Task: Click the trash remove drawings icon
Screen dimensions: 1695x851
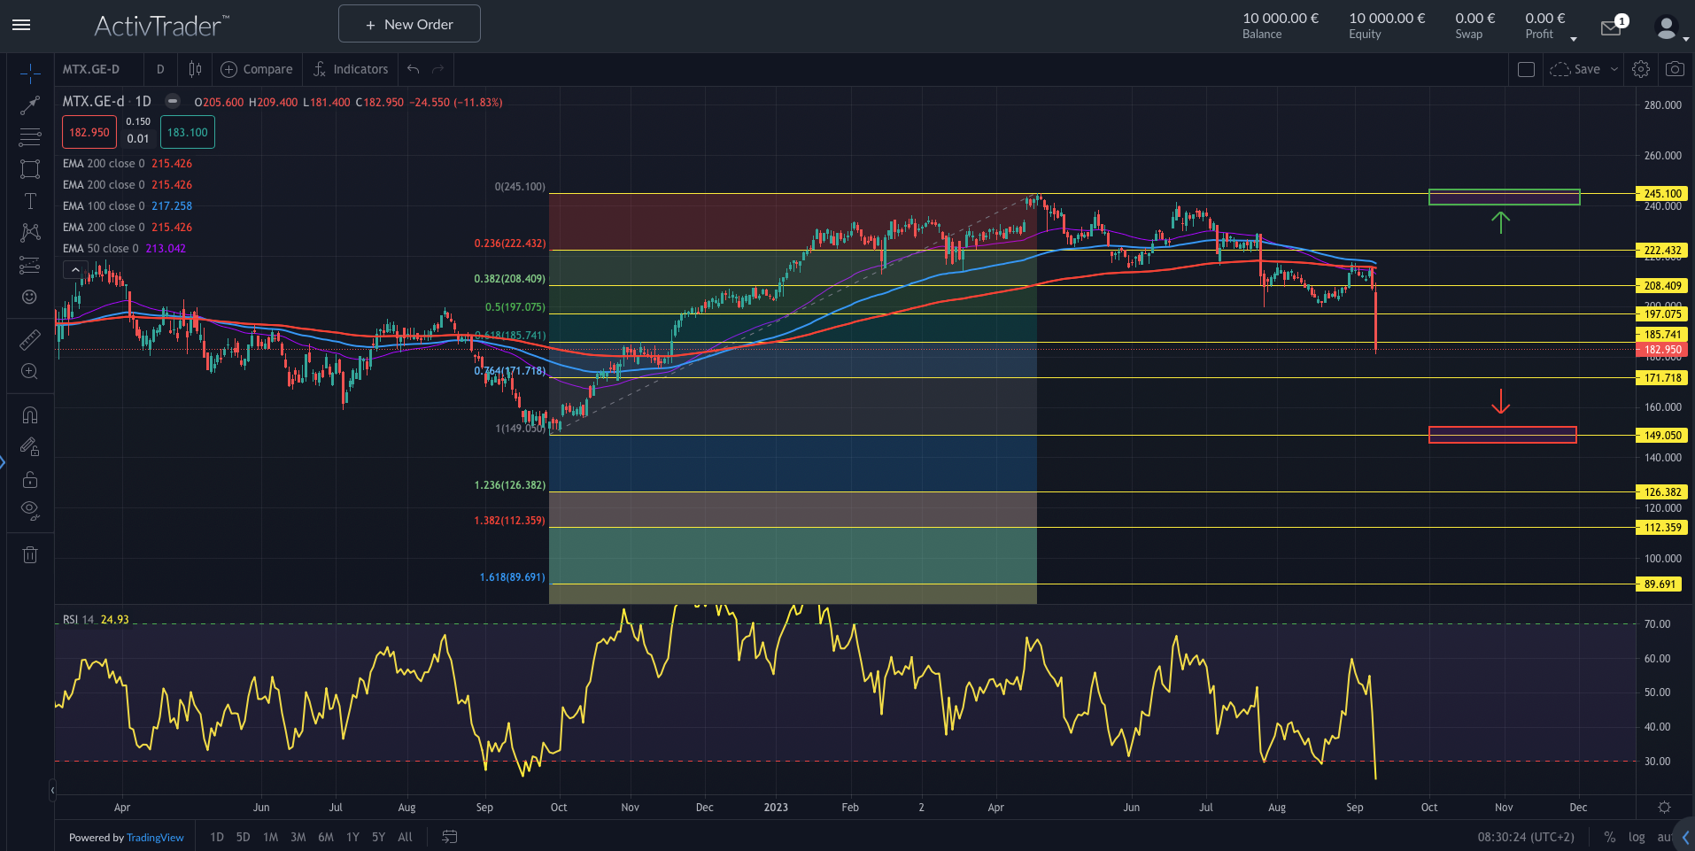Action: tap(30, 555)
